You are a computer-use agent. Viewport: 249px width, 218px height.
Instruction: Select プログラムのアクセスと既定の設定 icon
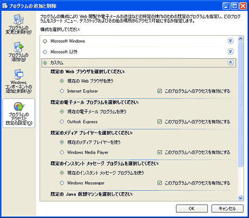click(19, 113)
